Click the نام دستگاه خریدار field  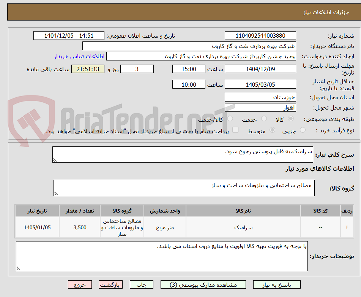point(189,46)
